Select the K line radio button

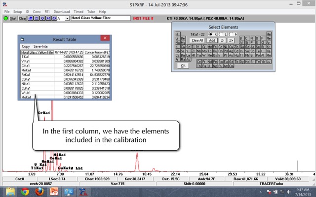click(x=210, y=34)
